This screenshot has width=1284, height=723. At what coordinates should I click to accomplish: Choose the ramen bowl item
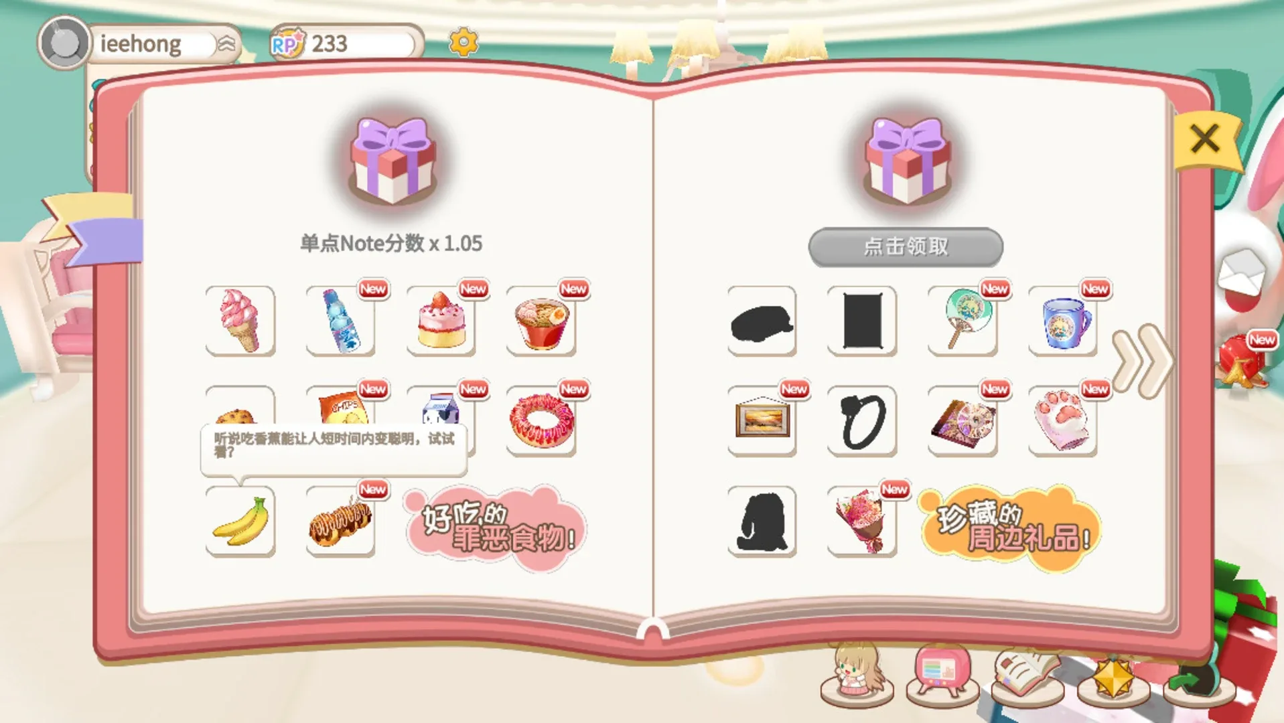[541, 321]
